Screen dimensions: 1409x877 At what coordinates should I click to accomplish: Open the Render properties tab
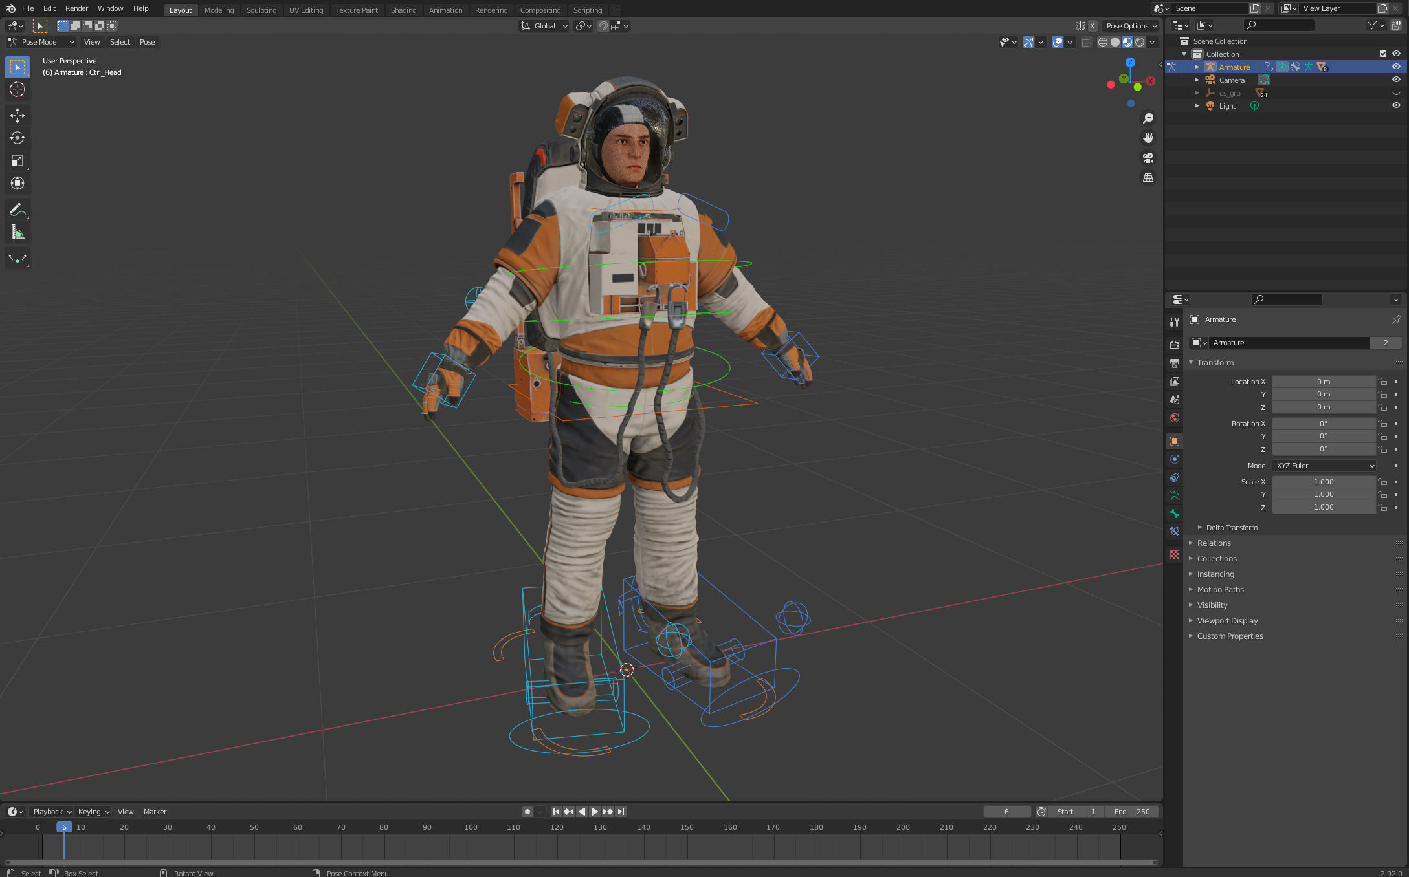pos(1175,345)
